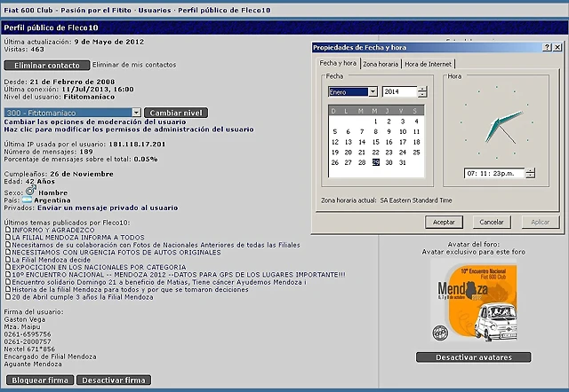
Task: Click the document icon beside EXPOCICION EN LOS NACIONALES
Action: click(8, 267)
